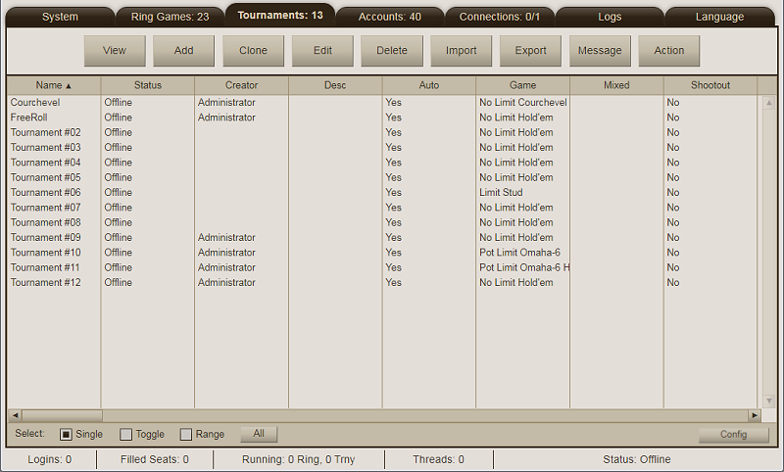Screen dimensions: 784x472
Task: Sort the list by Status column header
Action: (x=147, y=85)
